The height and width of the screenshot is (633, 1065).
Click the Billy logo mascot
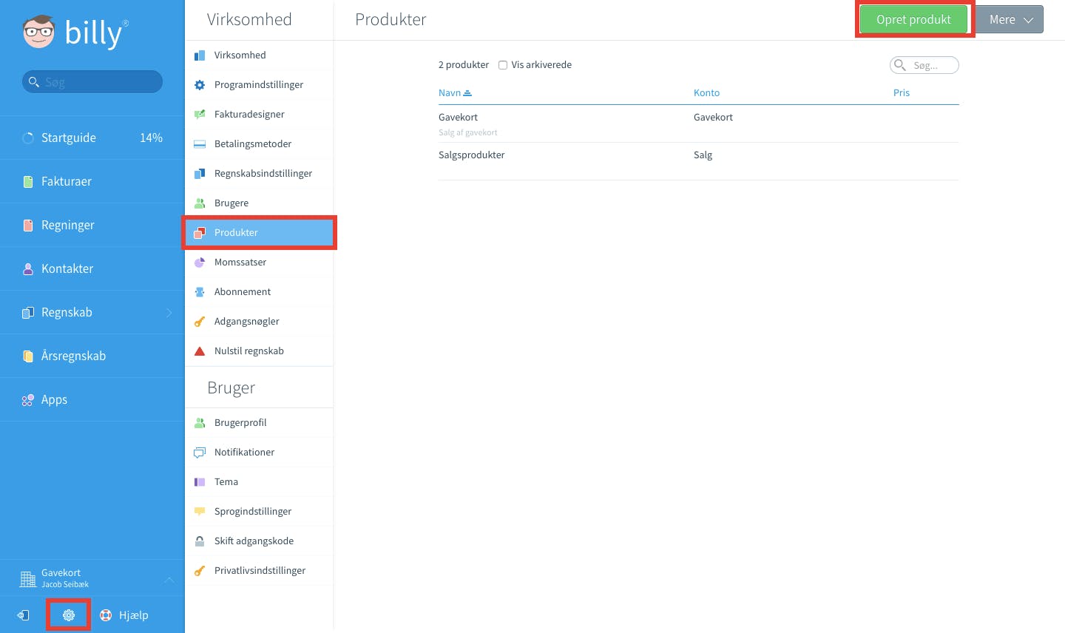point(38,31)
